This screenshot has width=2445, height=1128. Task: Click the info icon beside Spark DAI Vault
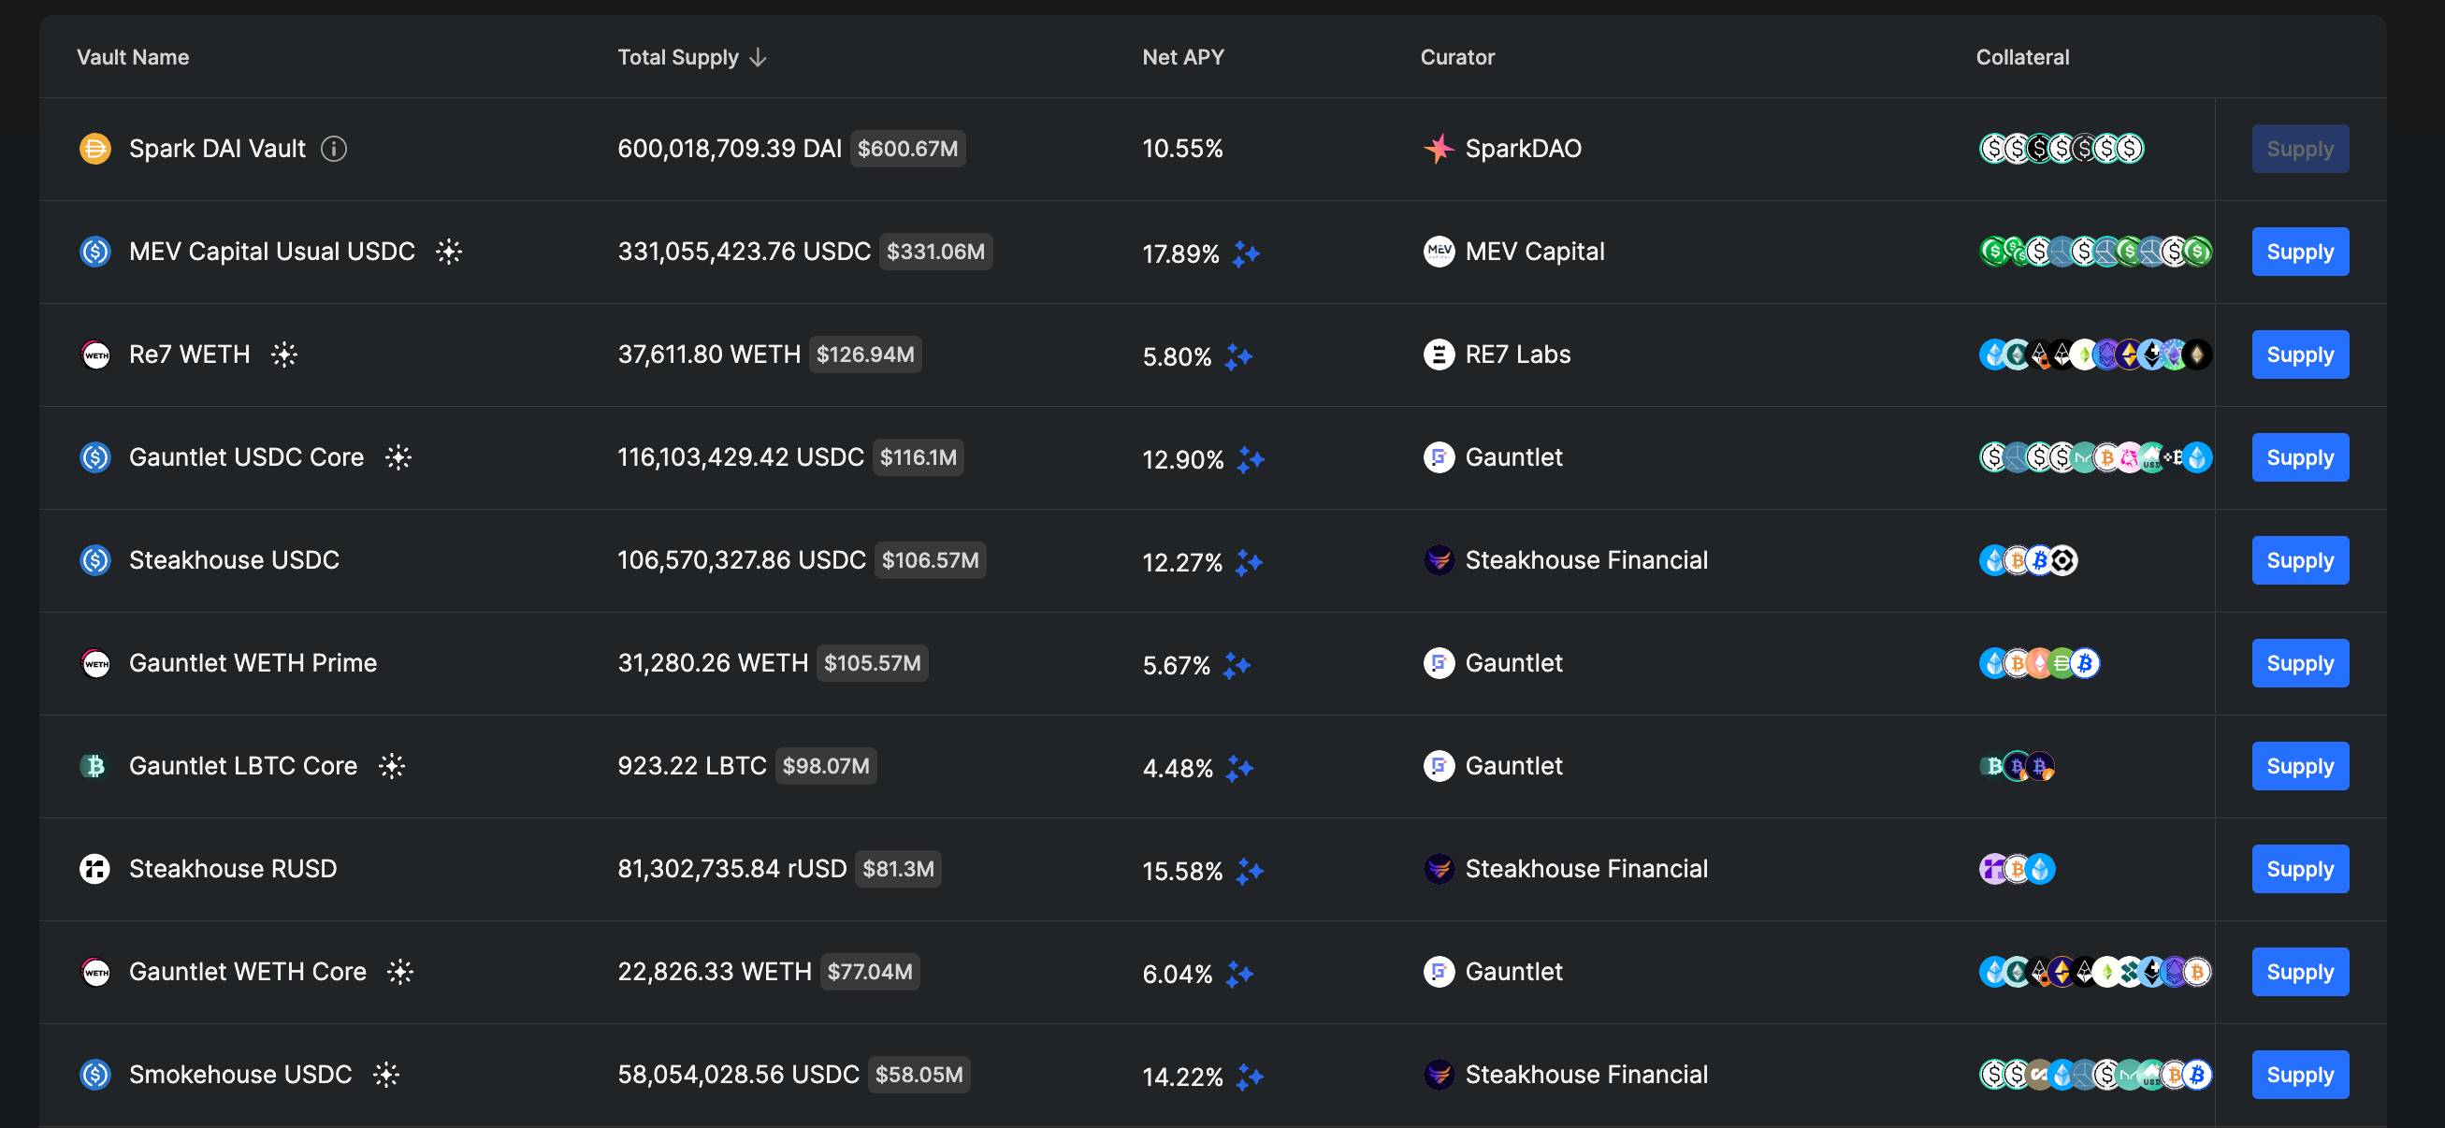[x=334, y=149]
